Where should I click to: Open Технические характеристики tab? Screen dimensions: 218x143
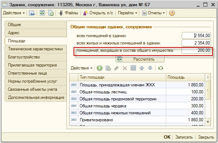coord(36,49)
